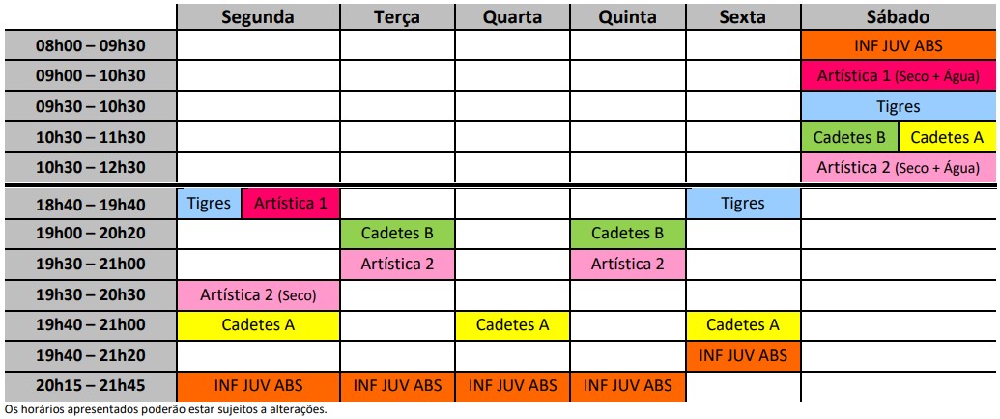Select the red Artística 1 cell on Segunda
1000x419 pixels.
pyautogui.click(x=291, y=204)
